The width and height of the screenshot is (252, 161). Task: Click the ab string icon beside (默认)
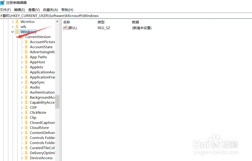pos(65,28)
